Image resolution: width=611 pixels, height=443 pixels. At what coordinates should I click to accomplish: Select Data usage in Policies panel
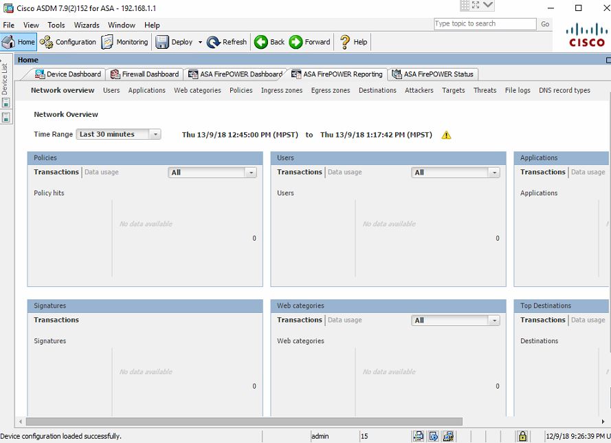coord(101,172)
